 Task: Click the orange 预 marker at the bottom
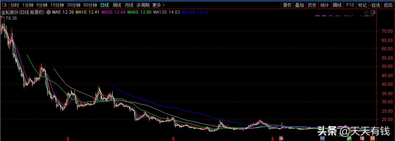click(x=373, y=138)
